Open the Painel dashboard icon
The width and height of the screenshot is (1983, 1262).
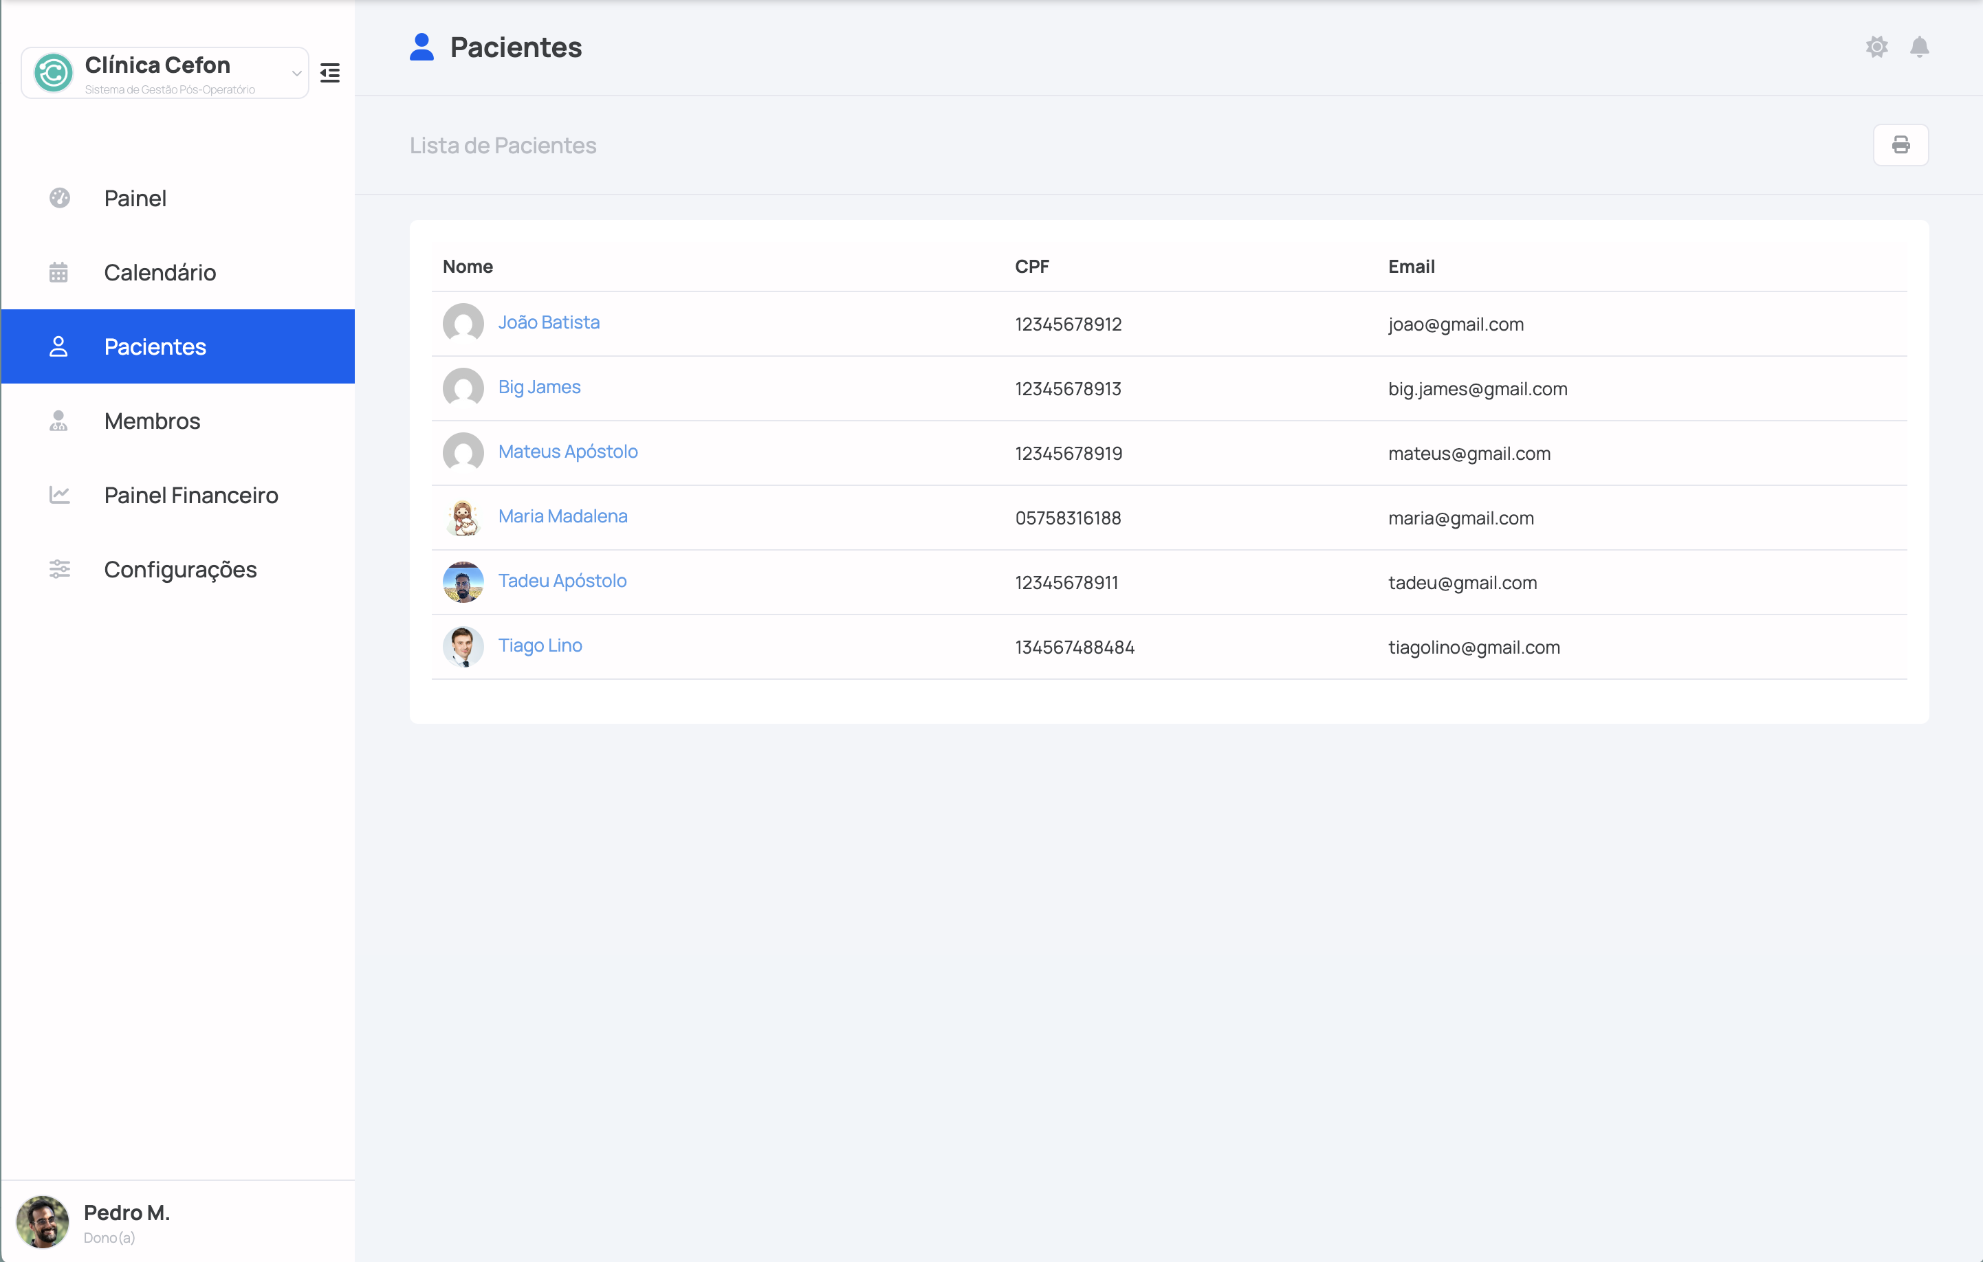[59, 197]
